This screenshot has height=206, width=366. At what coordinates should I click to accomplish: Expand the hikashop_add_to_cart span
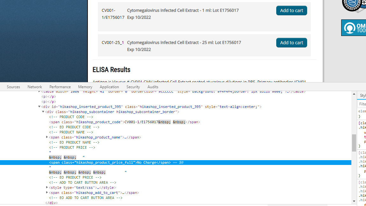[x=47, y=193]
